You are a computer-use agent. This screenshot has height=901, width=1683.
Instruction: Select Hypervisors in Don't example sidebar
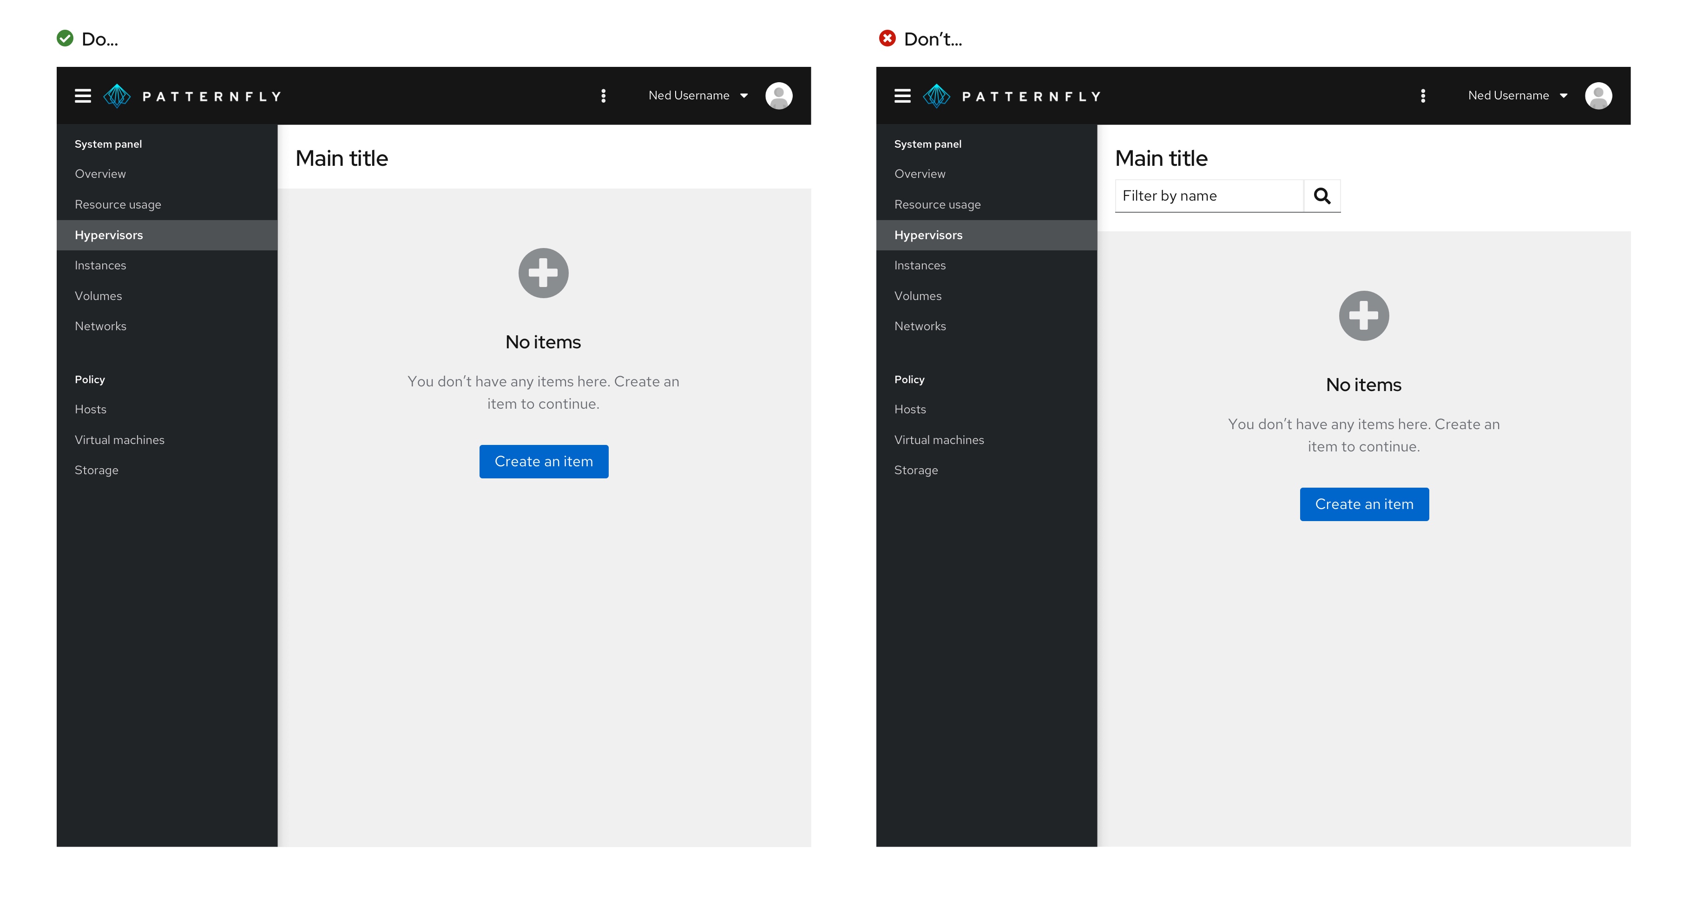click(x=986, y=235)
